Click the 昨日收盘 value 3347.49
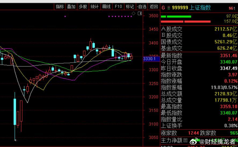This screenshot has height=147, width=238. [x=229, y=68]
